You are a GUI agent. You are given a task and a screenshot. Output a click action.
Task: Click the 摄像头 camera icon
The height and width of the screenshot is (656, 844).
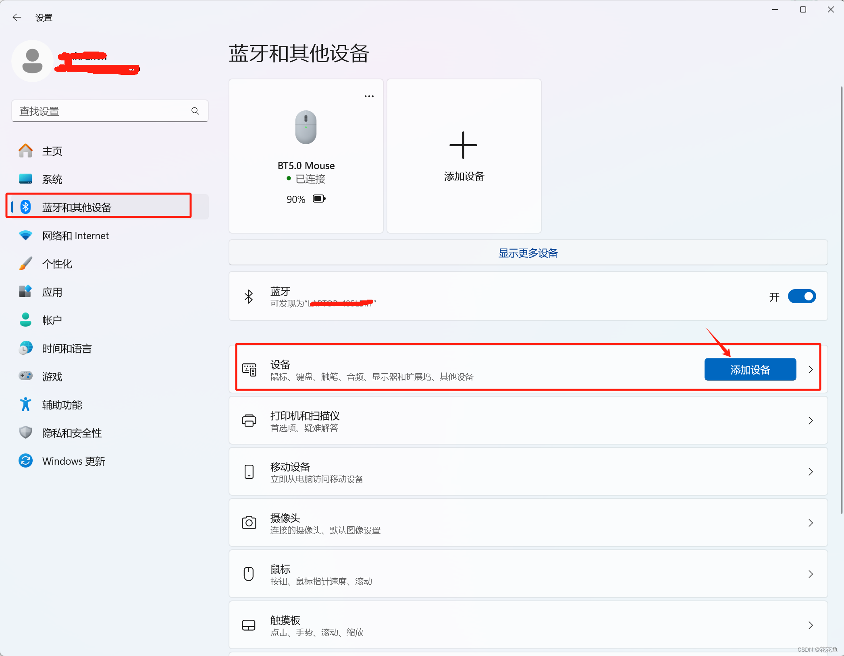click(249, 523)
